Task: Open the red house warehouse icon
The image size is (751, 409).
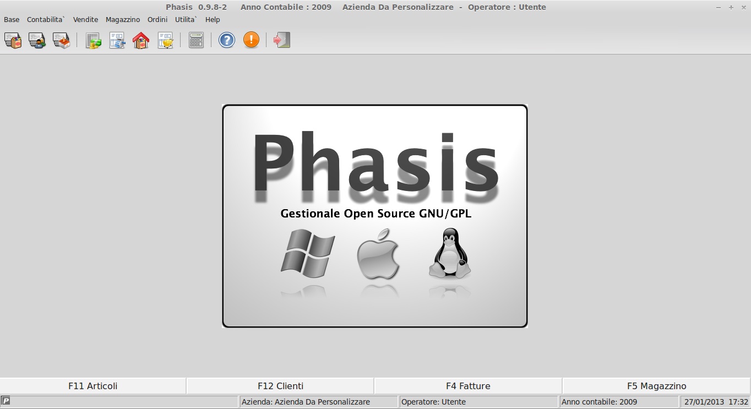Action: (141, 40)
